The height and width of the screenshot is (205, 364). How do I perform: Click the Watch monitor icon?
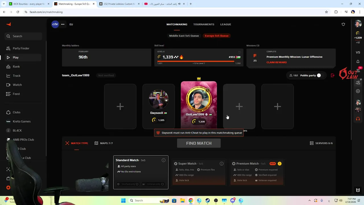(8, 85)
